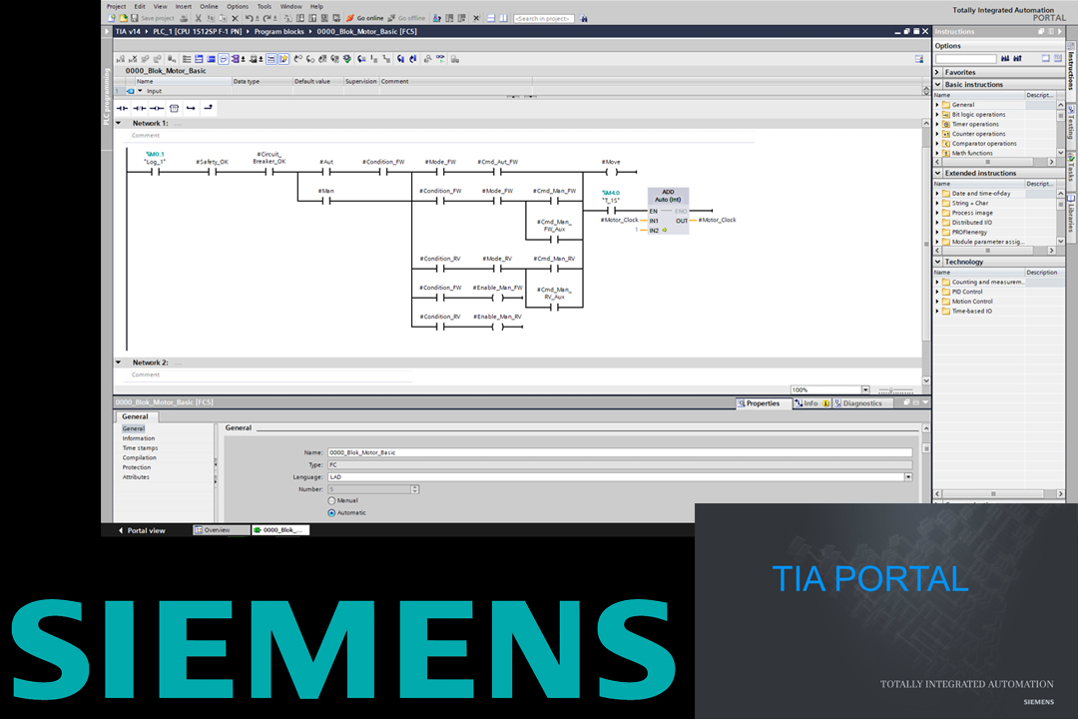This screenshot has height=719, width=1078.
Task: Switch to Portal view
Action: point(143,530)
